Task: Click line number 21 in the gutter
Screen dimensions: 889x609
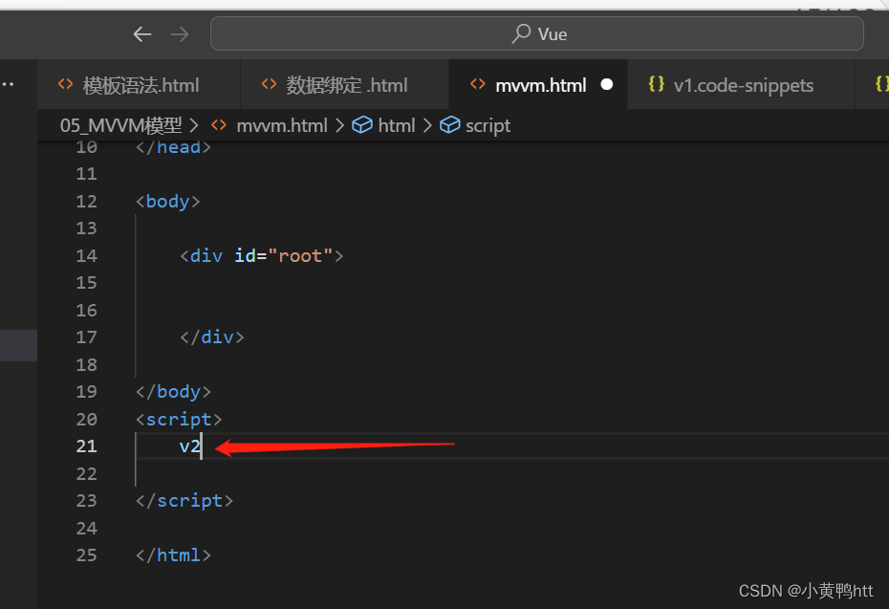Action: (86, 446)
